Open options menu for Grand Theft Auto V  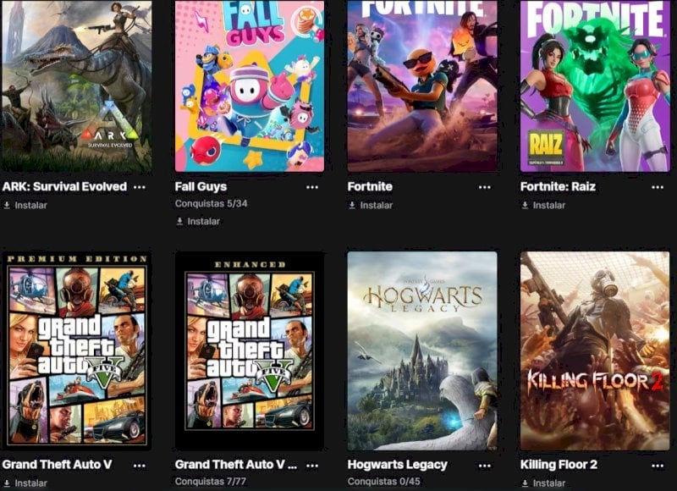tap(140, 465)
